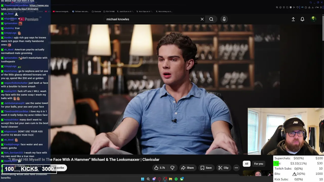324x182 pixels.
Task: Click the browser emoji face toolbar icon
Action: point(280,7)
